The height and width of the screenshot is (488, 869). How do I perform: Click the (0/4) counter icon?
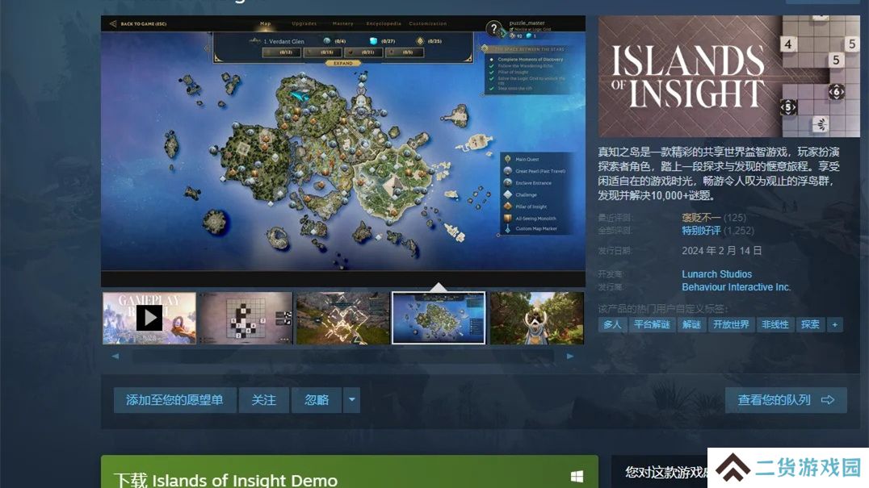[x=327, y=41]
